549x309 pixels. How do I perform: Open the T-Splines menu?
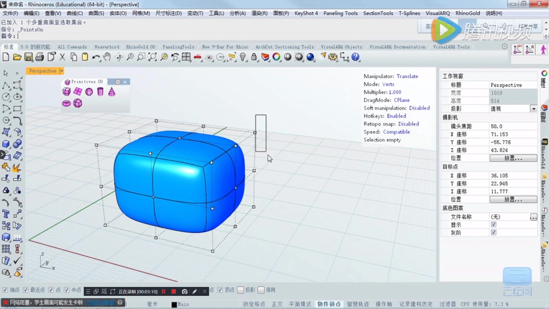point(409,13)
